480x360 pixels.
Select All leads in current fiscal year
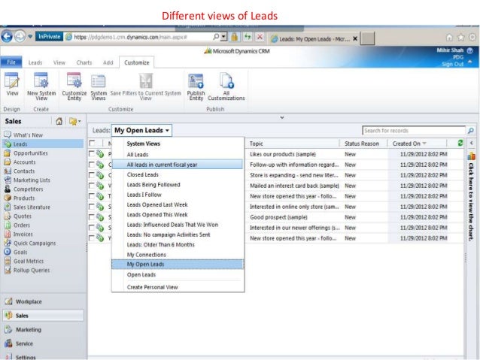(x=163, y=164)
